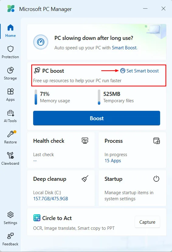Click the Storage pie chart icon
Viewport: 172px width, 252px height.
click(10, 70)
